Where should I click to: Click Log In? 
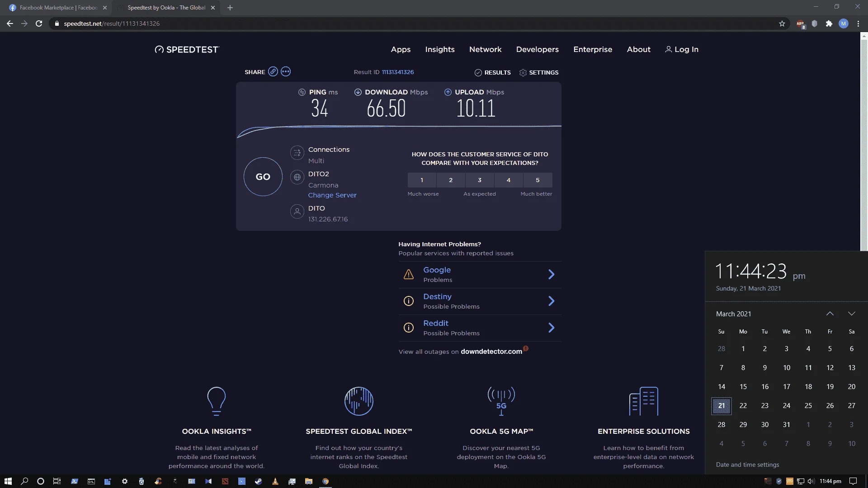(682, 49)
